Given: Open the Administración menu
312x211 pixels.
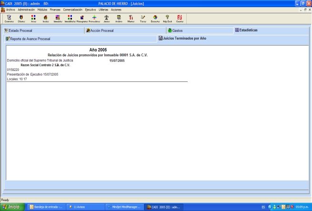Looking at the screenshot, I should (x=26, y=10).
